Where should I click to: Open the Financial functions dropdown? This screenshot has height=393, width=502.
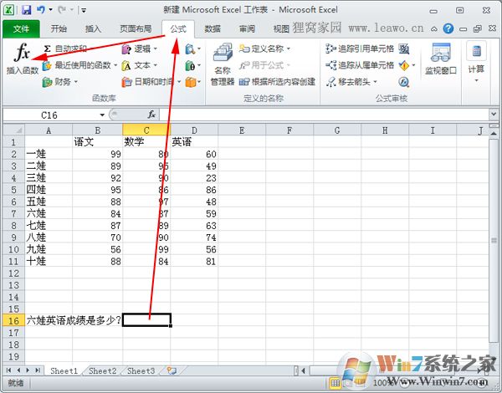pos(60,82)
